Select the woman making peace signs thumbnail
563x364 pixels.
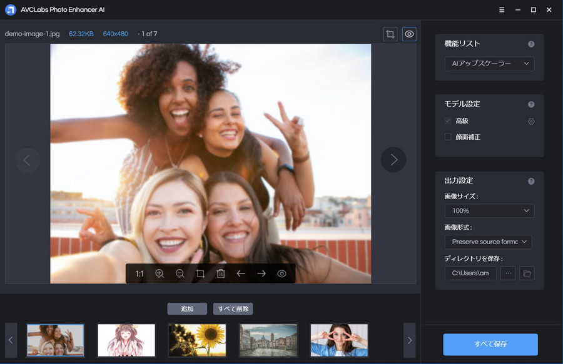[339, 340]
